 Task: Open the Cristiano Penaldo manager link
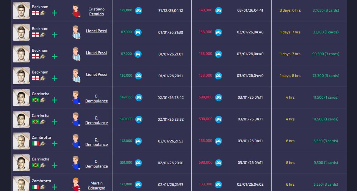[x=97, y=12]
